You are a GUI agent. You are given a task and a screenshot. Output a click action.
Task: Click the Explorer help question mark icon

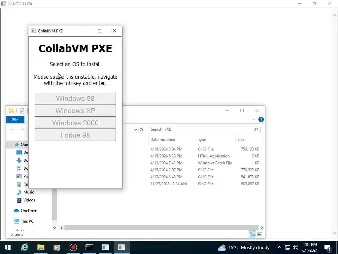(261, 119)
